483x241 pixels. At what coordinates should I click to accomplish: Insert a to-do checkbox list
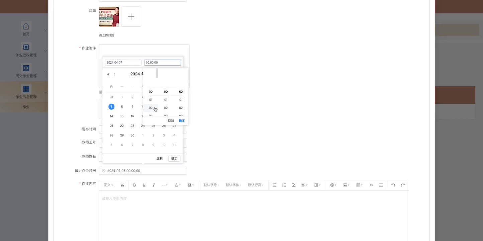[x=294, y=185]
